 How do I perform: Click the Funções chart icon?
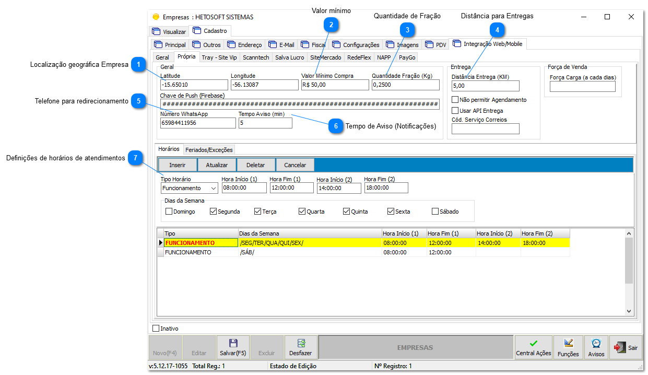pyautogui.click(x=568, y=343)
